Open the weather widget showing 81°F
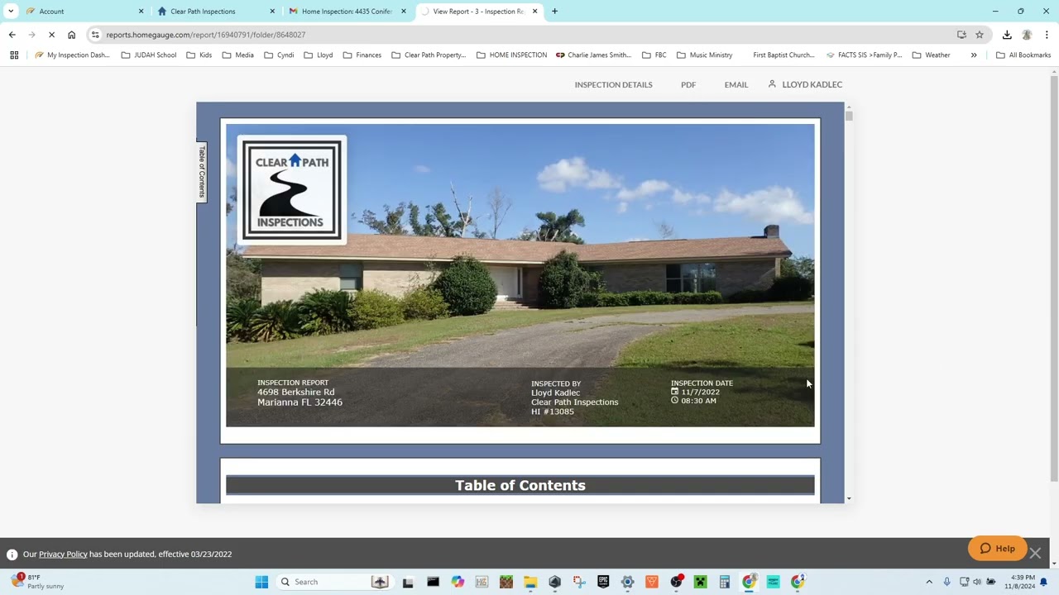Image resolution: width=1059 pixels, height=595 pixels. [39, 582]
